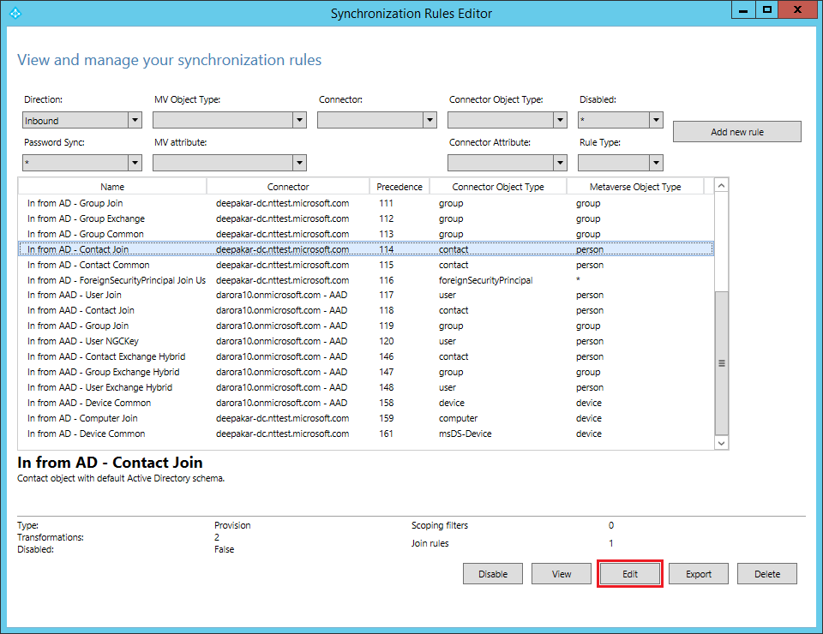The image size is (823, 634).
Task: View the selected synchronization rule
Action: (x=561, y=573)
